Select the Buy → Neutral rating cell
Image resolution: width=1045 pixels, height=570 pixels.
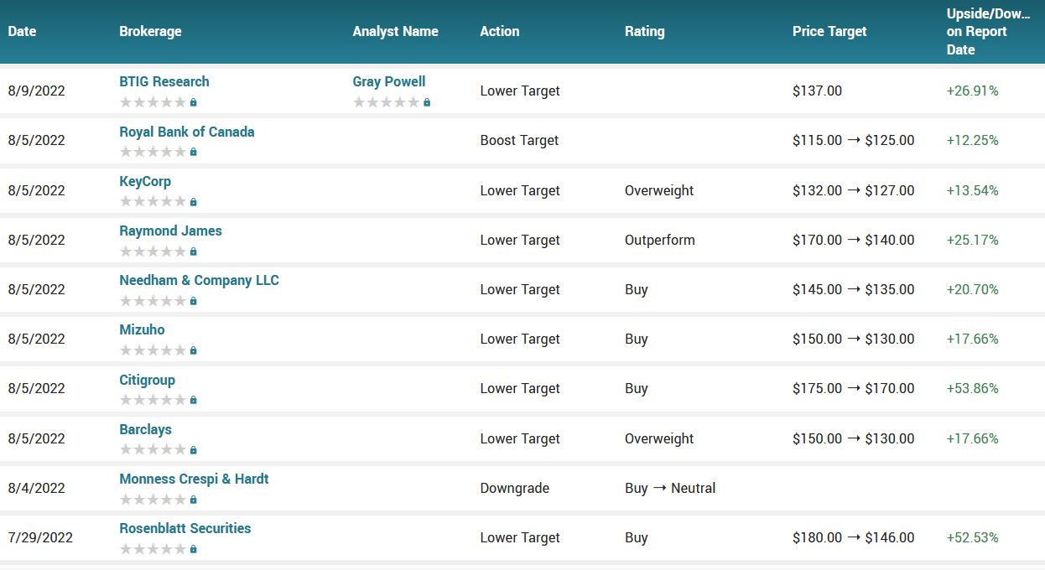(x=670, y=488)
